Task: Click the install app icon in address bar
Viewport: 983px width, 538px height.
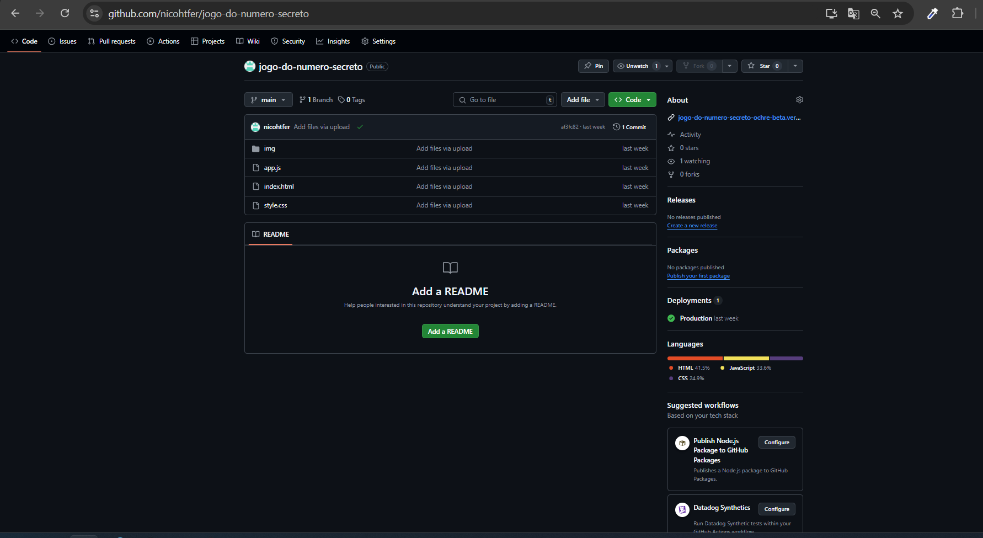Action: click(x=831, y=13)
